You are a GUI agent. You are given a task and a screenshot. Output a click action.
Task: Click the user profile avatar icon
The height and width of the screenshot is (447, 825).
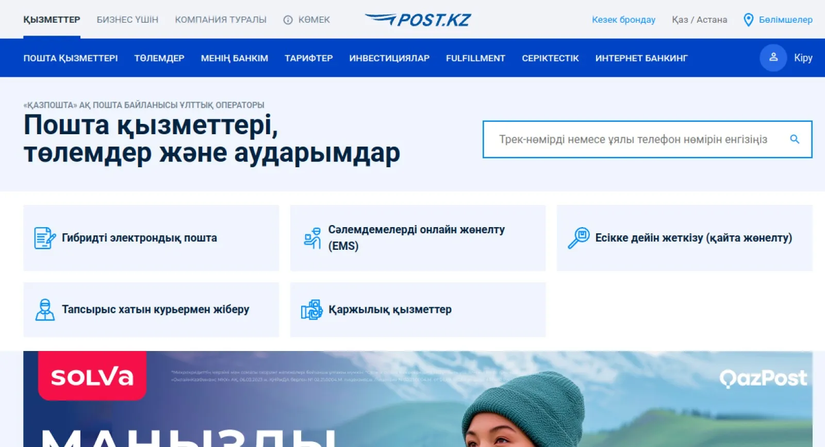(x=773, y=58)
